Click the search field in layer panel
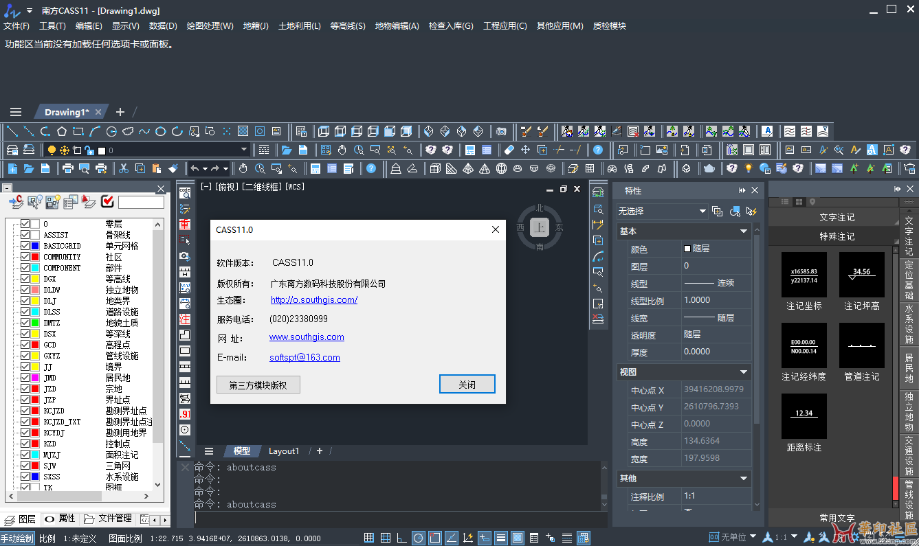This screenshot has height=546, width=919. 141,202
